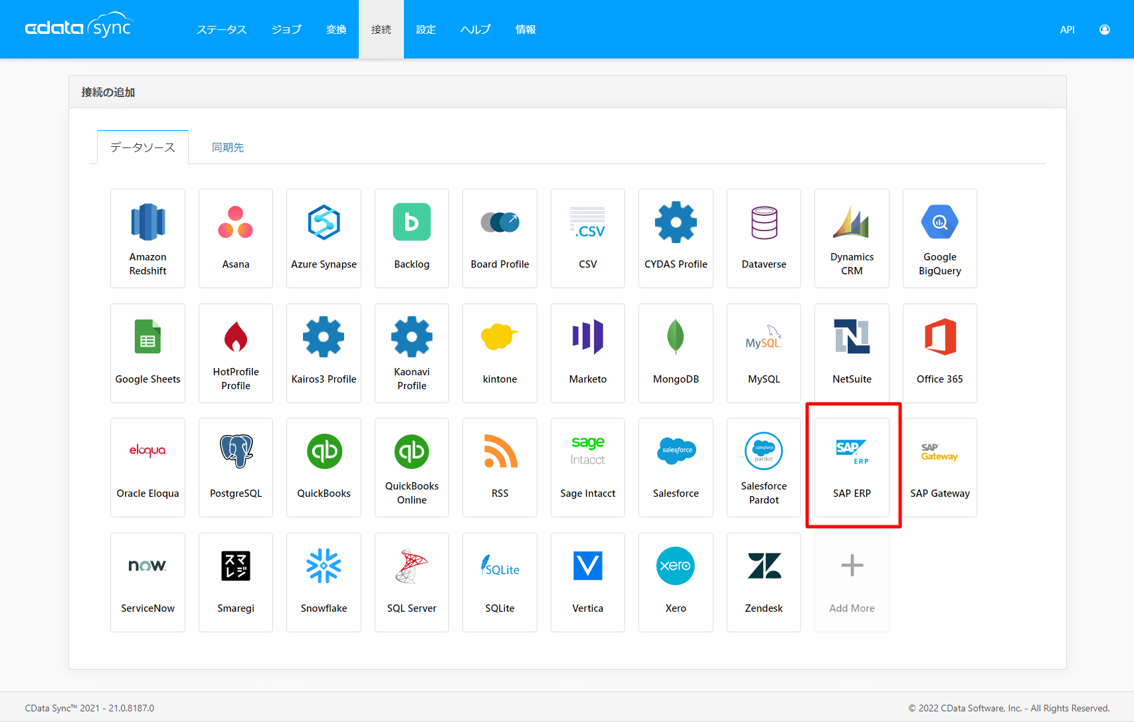1134x722 pixels.
Task: Switch to the データソース tab
Action: (x=143, y=147)
